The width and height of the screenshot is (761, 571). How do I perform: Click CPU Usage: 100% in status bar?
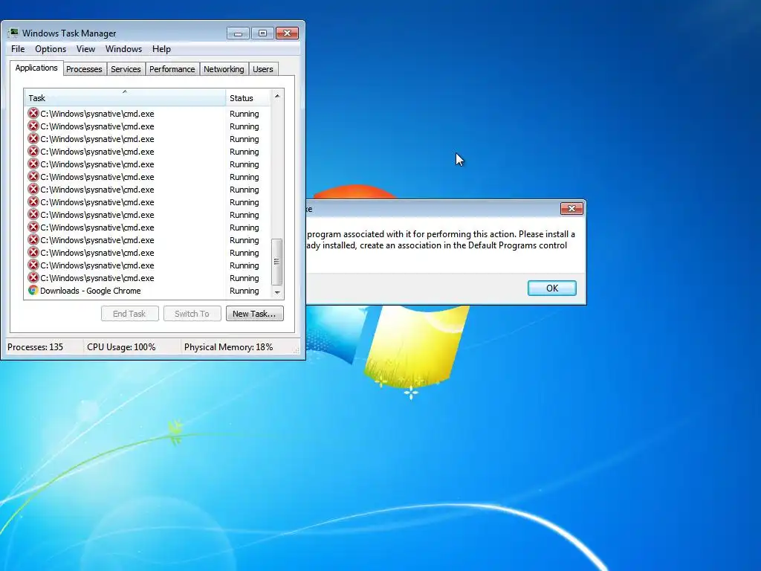[121, 347]
